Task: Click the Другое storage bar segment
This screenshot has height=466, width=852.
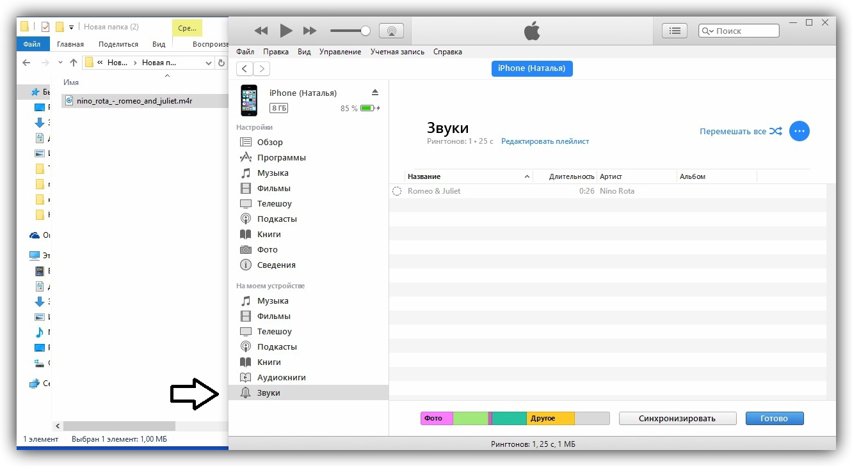Action: [551, 418]
